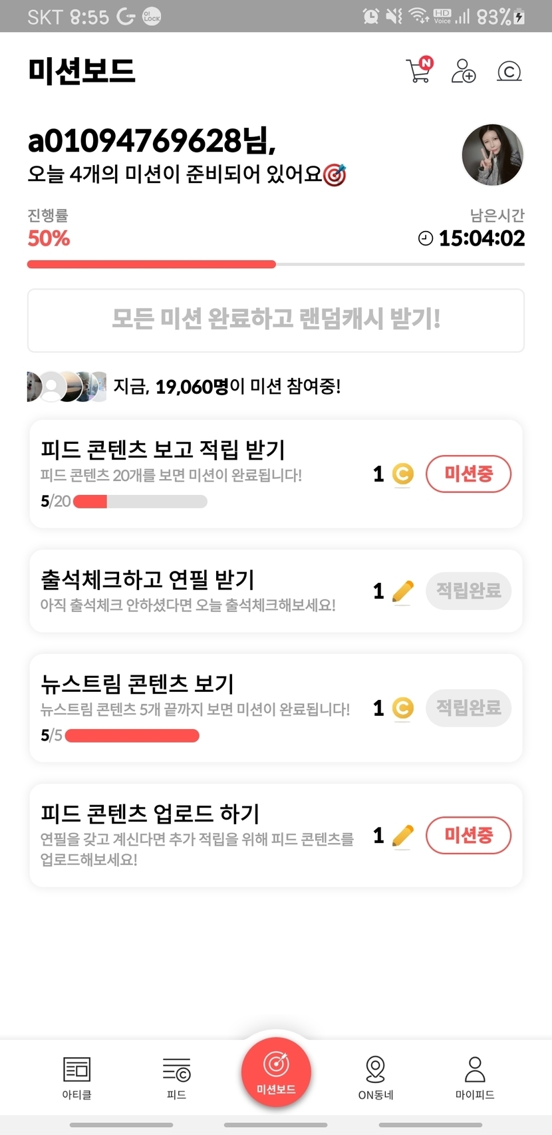552x1135 pixels.
Task: Tap the participant avatars next to 19,060명
Action: (67, 387)
